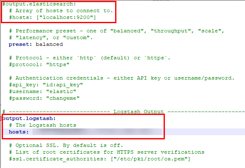
Task: Click the blurred hosts value field
Action: (97, 132)
